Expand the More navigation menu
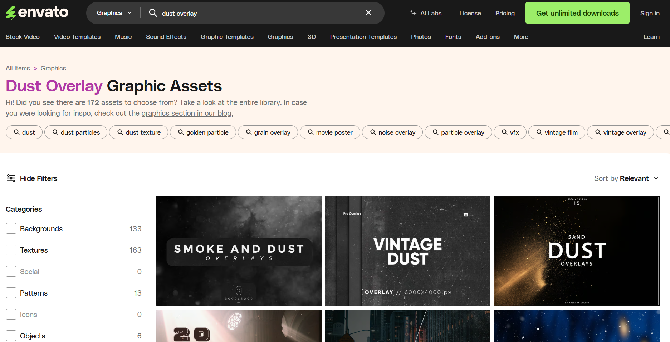The image size is (670, 342). 521,37
